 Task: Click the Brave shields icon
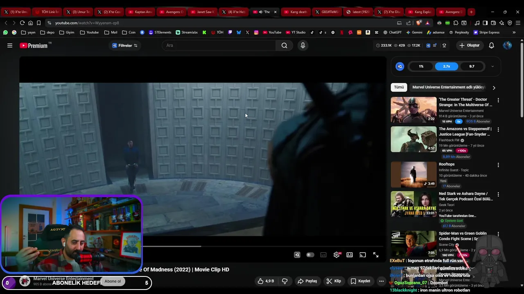(418, 23)
